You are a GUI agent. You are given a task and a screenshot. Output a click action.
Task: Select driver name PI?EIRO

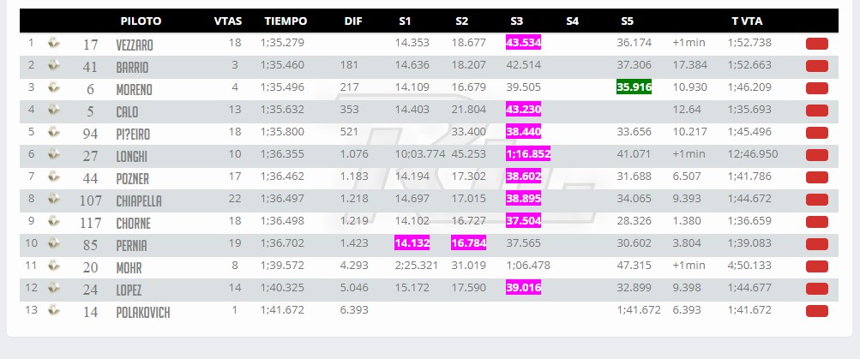[133, 135]
